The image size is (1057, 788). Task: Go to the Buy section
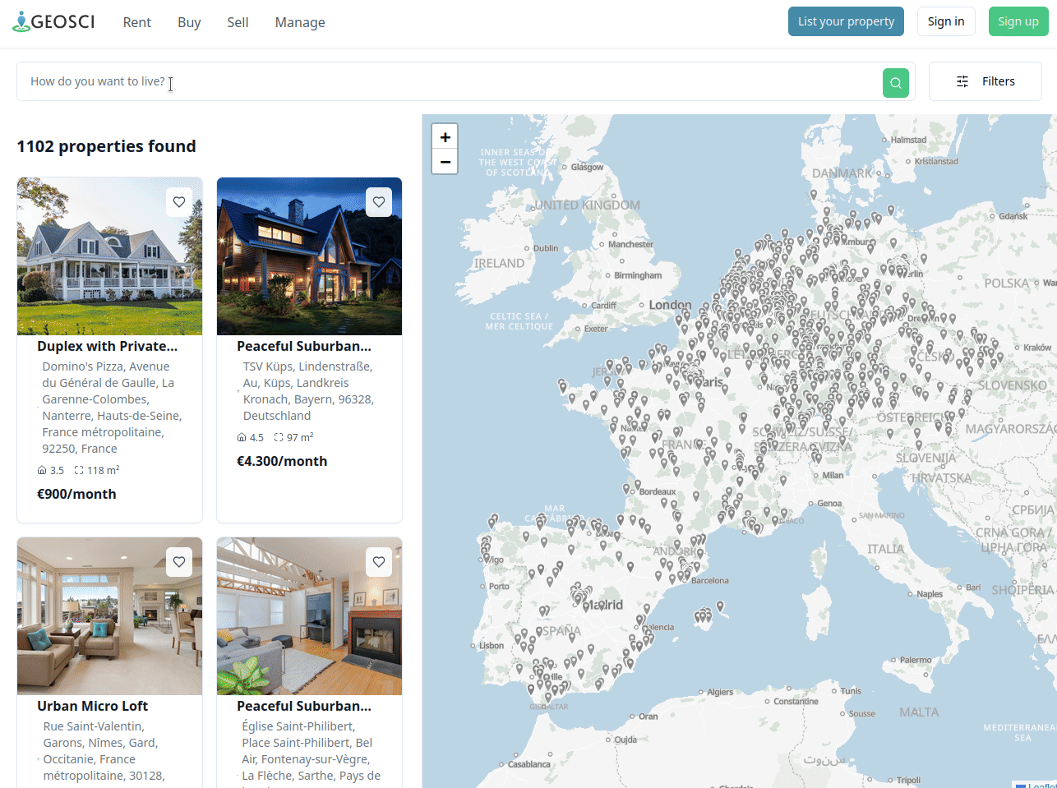(x=189, y=22)
